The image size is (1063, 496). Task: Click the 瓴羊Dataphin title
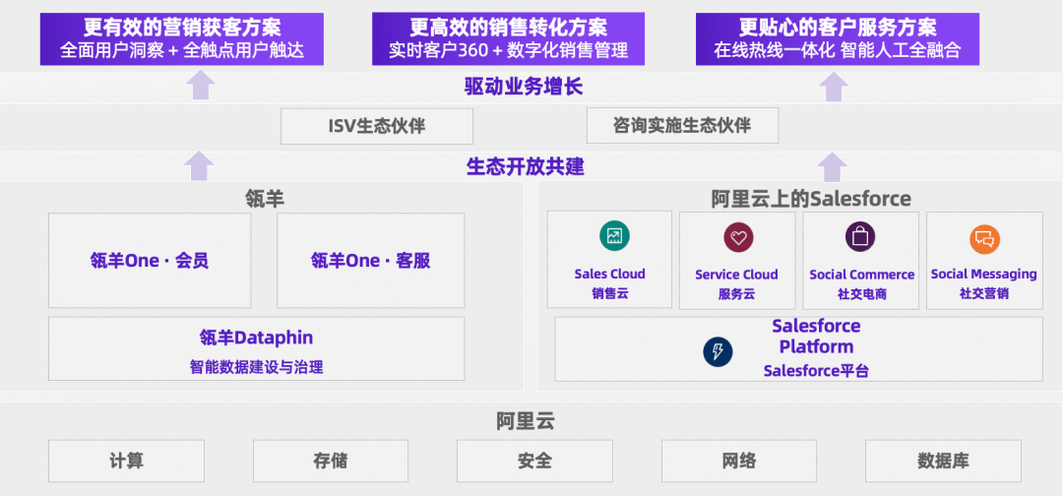[x=256, y=338]
